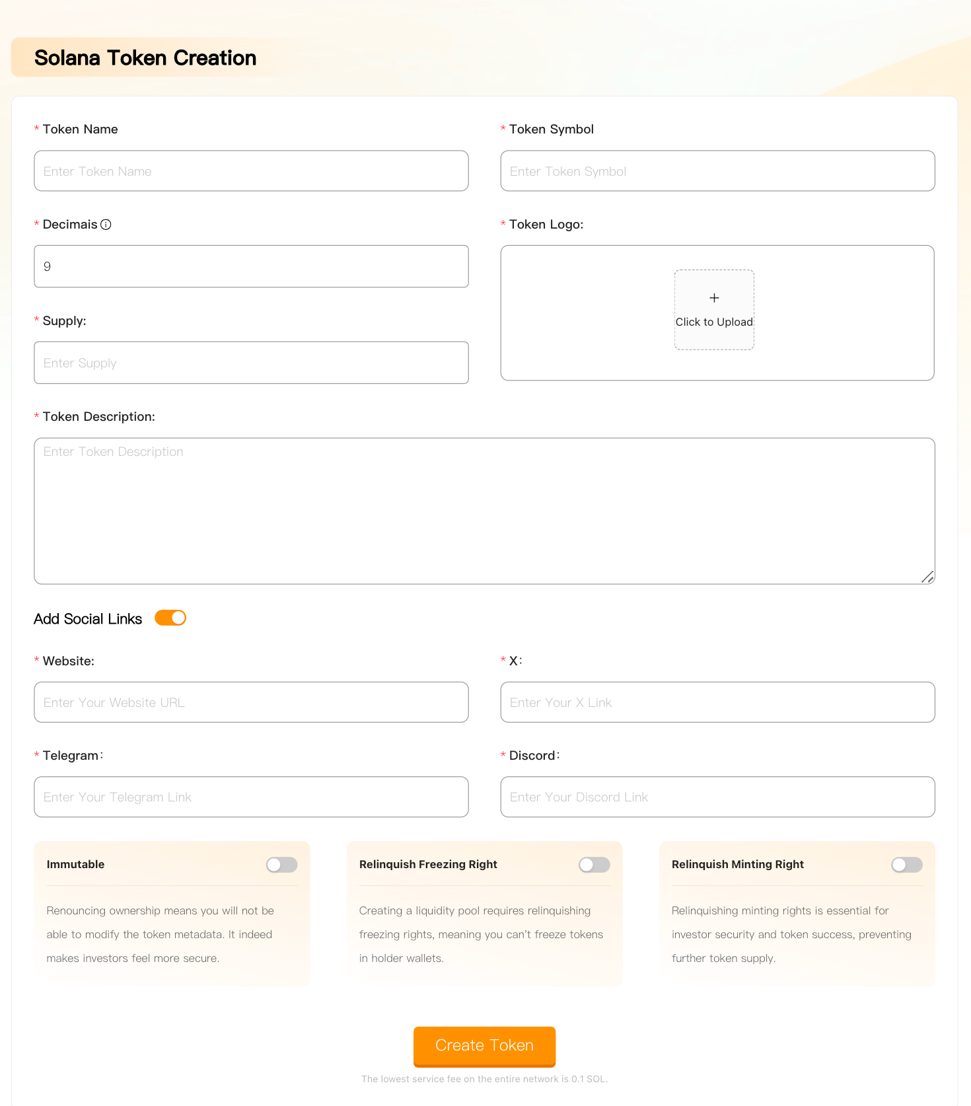The image size is (971, 1106).
Task: Click the plus icon to upload logo
Action: [x=714, y=298]
